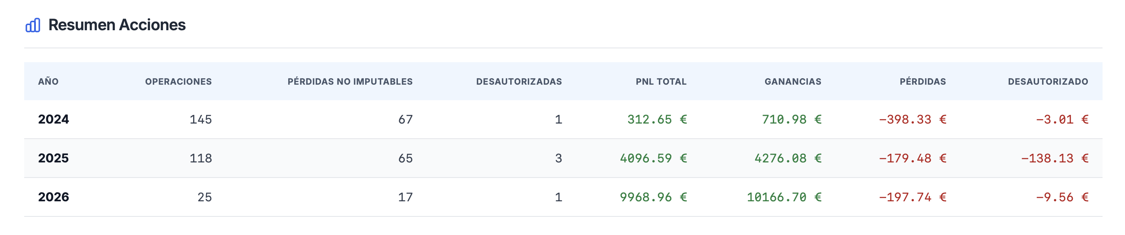Click the PÉRDIDAS column header

[x=922, y=82]
